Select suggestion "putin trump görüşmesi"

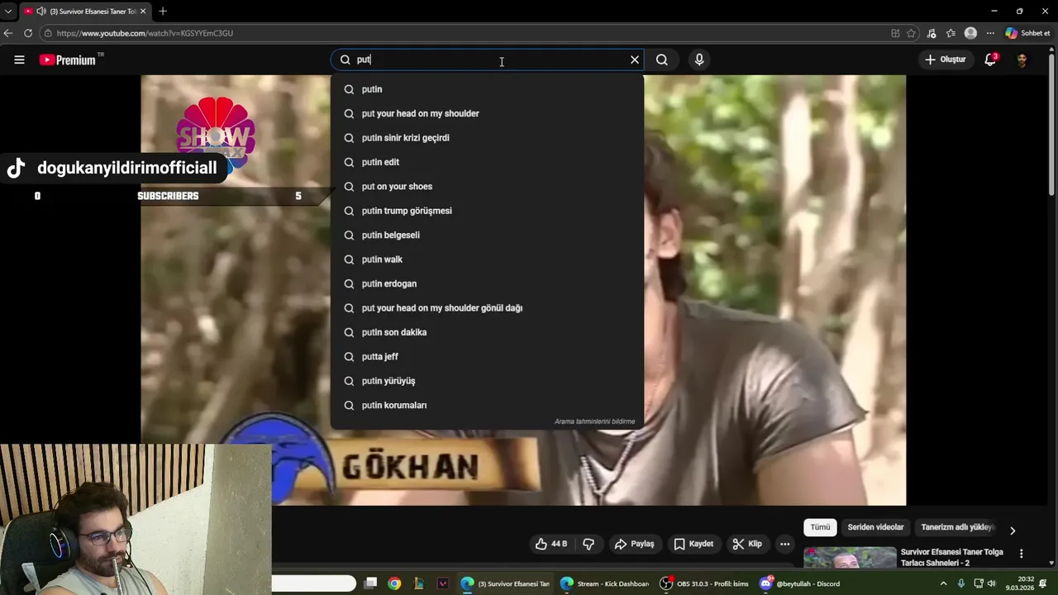tap(487, 211)
